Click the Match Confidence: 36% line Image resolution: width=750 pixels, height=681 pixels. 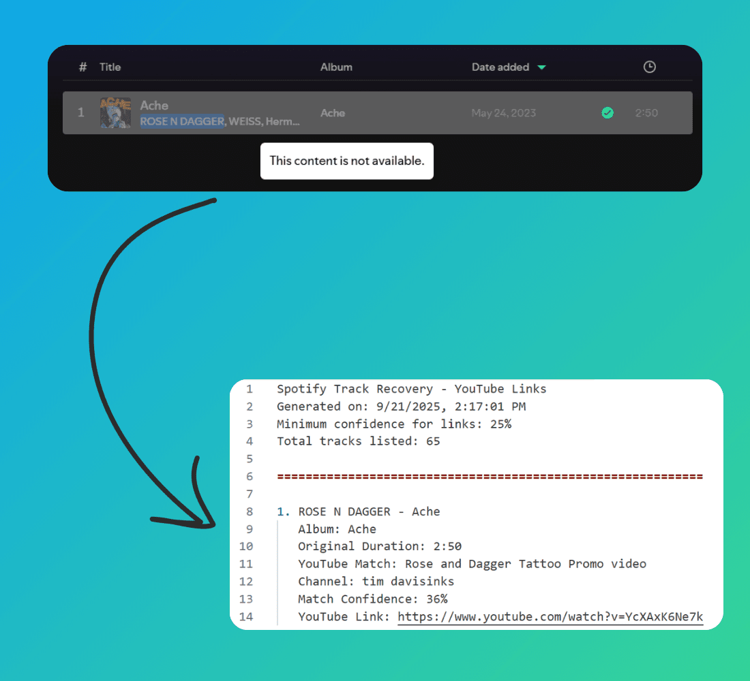372,599
